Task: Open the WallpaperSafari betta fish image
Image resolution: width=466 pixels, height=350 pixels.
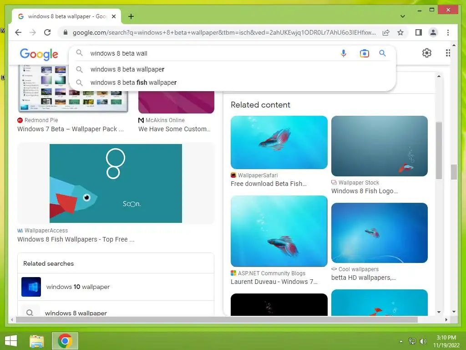Action: click(279, 142)
